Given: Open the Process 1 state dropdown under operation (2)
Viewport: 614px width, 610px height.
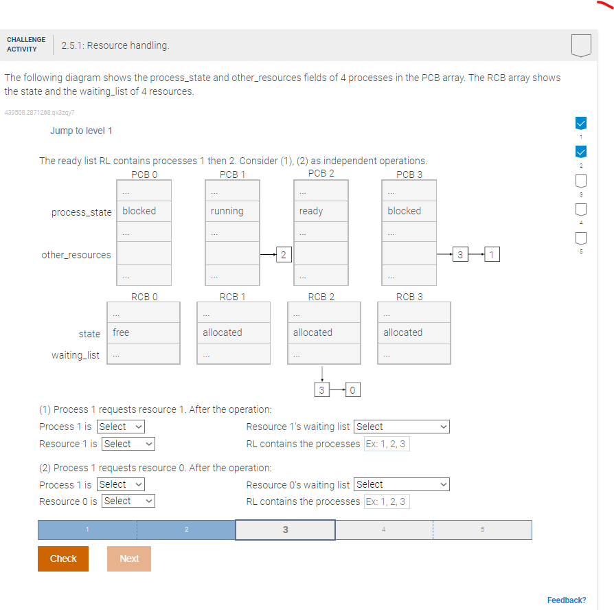Looking at the screenshot, I should click(x=120, y=484).
